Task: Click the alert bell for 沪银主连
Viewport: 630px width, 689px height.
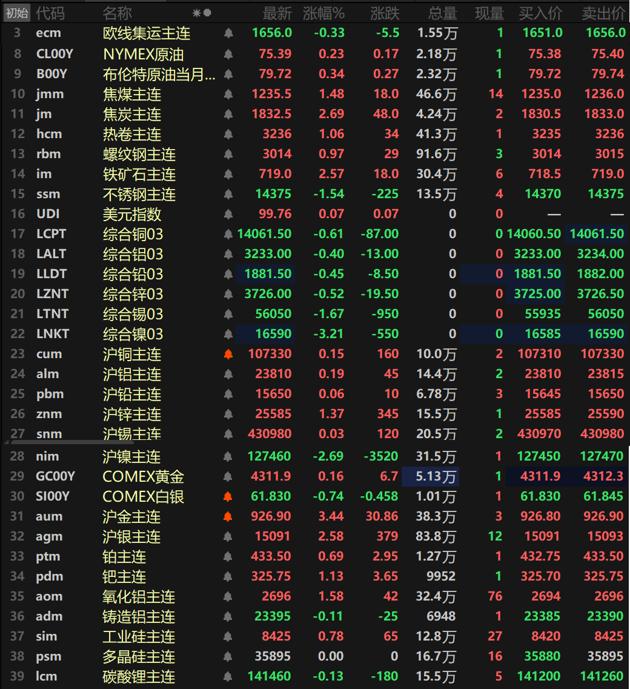Action: coord(228,536)
